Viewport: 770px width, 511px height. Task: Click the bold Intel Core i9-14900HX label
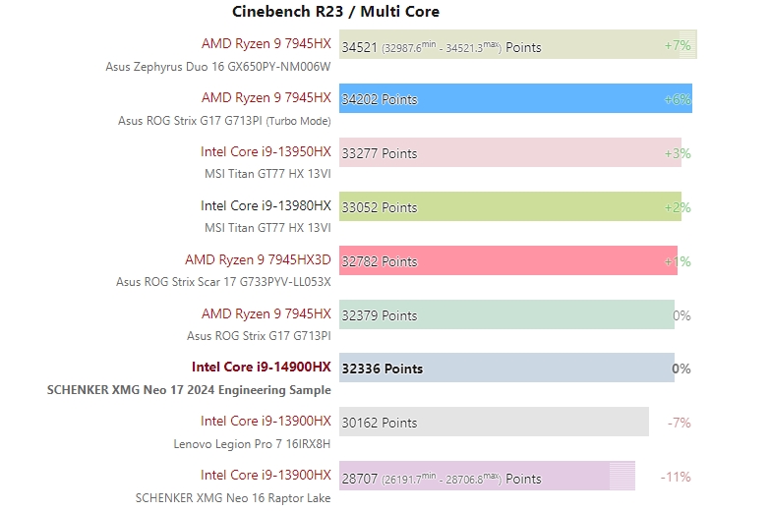tap(261, 368)
